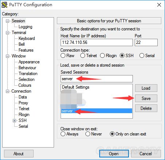Open the Rlogin category in tree
Image resolution: width=165 pixels, height=160 pixels.
coord(24,115)
